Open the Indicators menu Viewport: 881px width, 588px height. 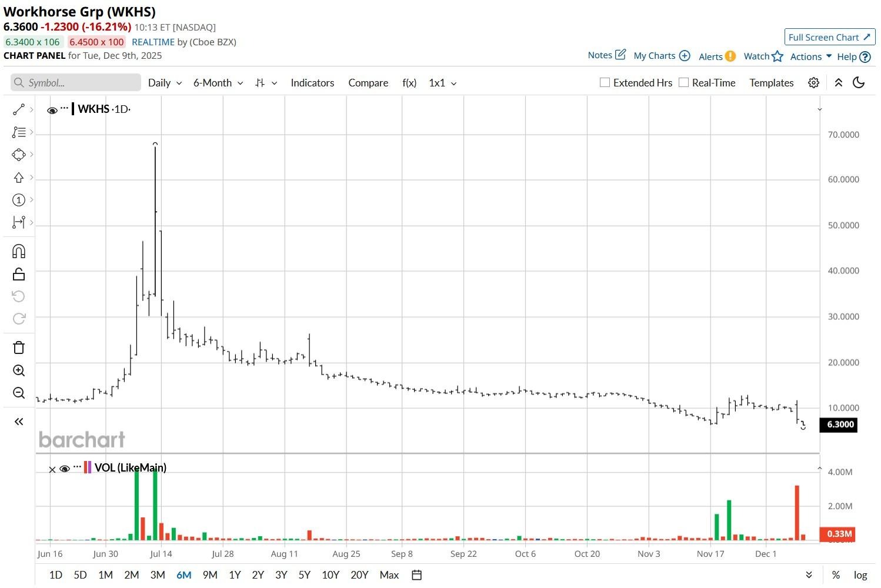312,83
